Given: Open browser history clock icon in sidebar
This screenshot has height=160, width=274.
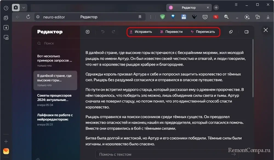Looking at the screenshot, I should [6, 8].
